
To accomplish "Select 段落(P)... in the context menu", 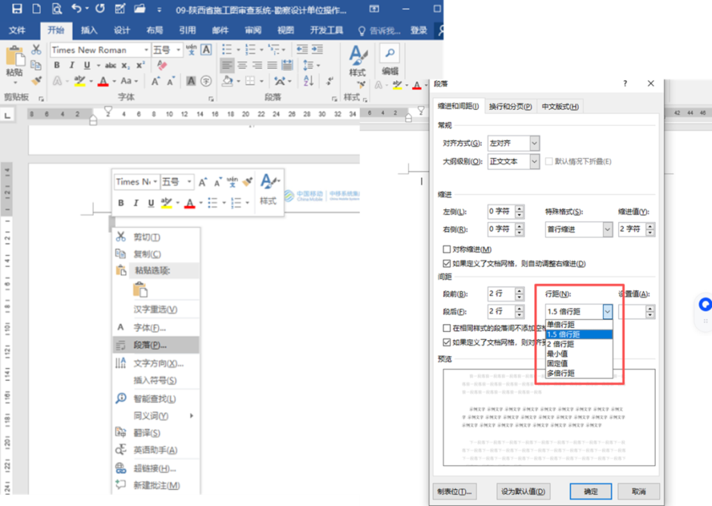I will [149, 345].
